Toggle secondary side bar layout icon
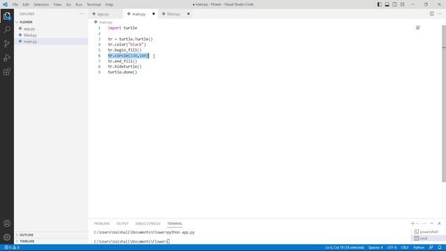The image size is (446, 251). [394, 4]
